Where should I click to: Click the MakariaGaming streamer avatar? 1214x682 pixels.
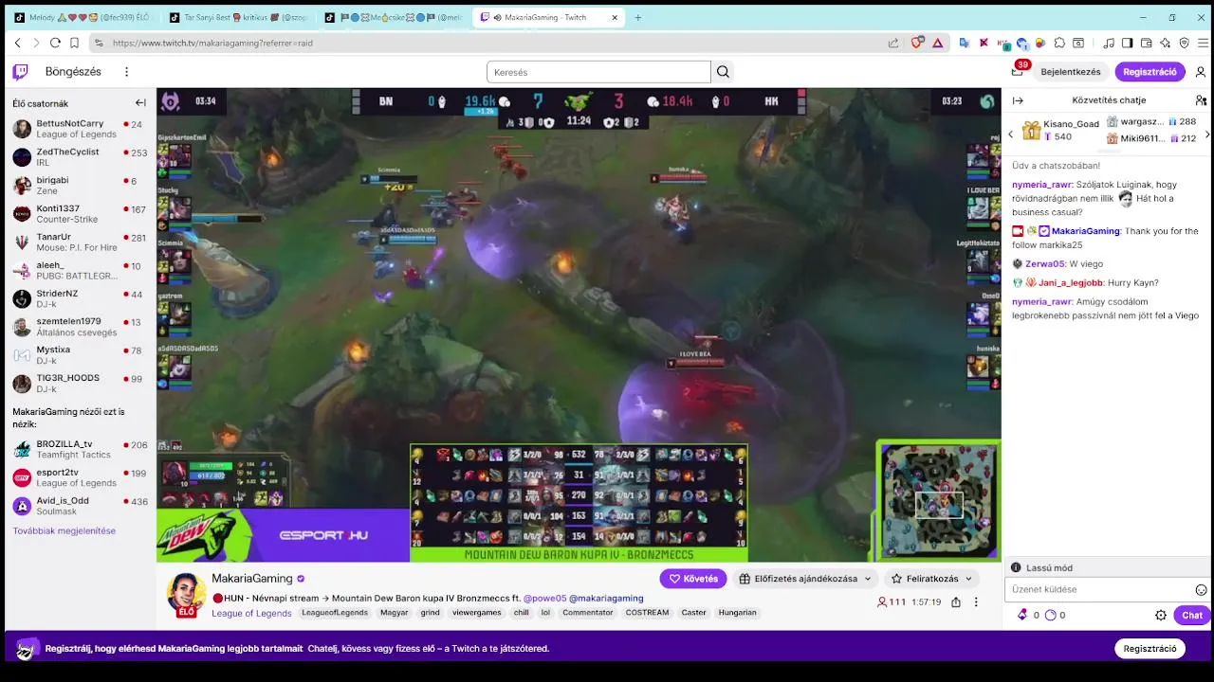pos(186,593)
